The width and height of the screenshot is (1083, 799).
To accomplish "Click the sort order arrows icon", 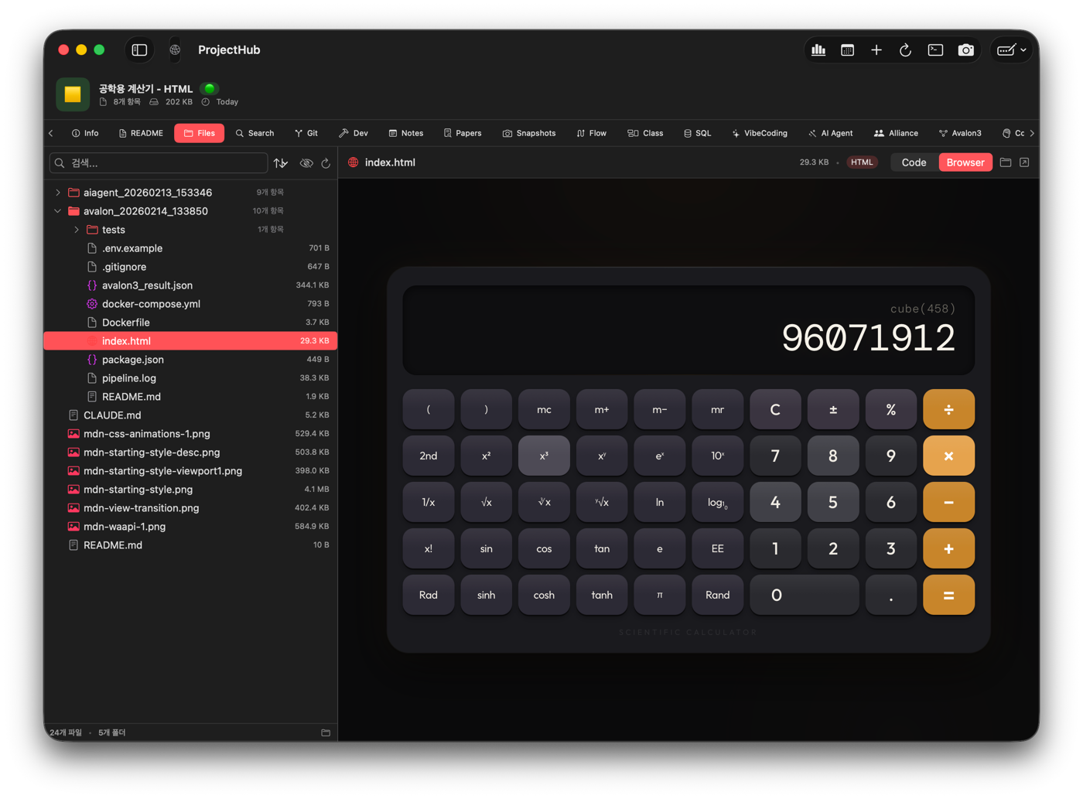I will click(x=281, y=163).
